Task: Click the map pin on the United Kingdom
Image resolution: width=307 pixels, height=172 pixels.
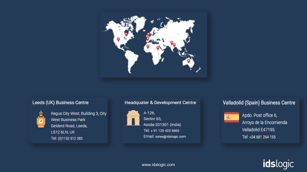Action: click(149, 34)
